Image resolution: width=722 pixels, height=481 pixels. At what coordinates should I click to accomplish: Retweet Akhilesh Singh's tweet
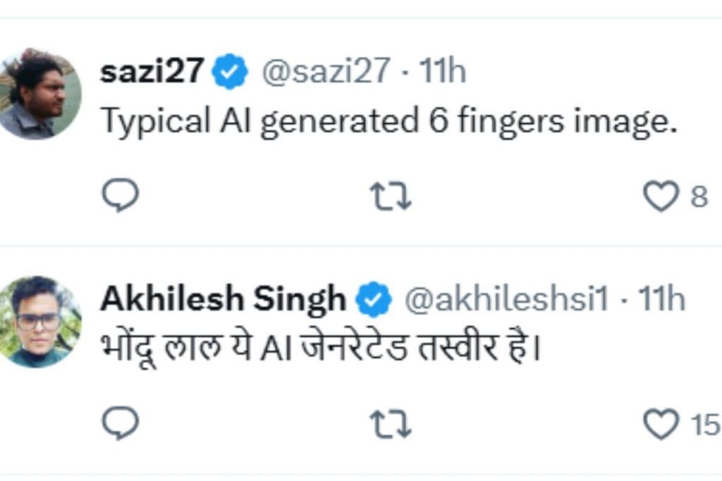tap(391, 424)
